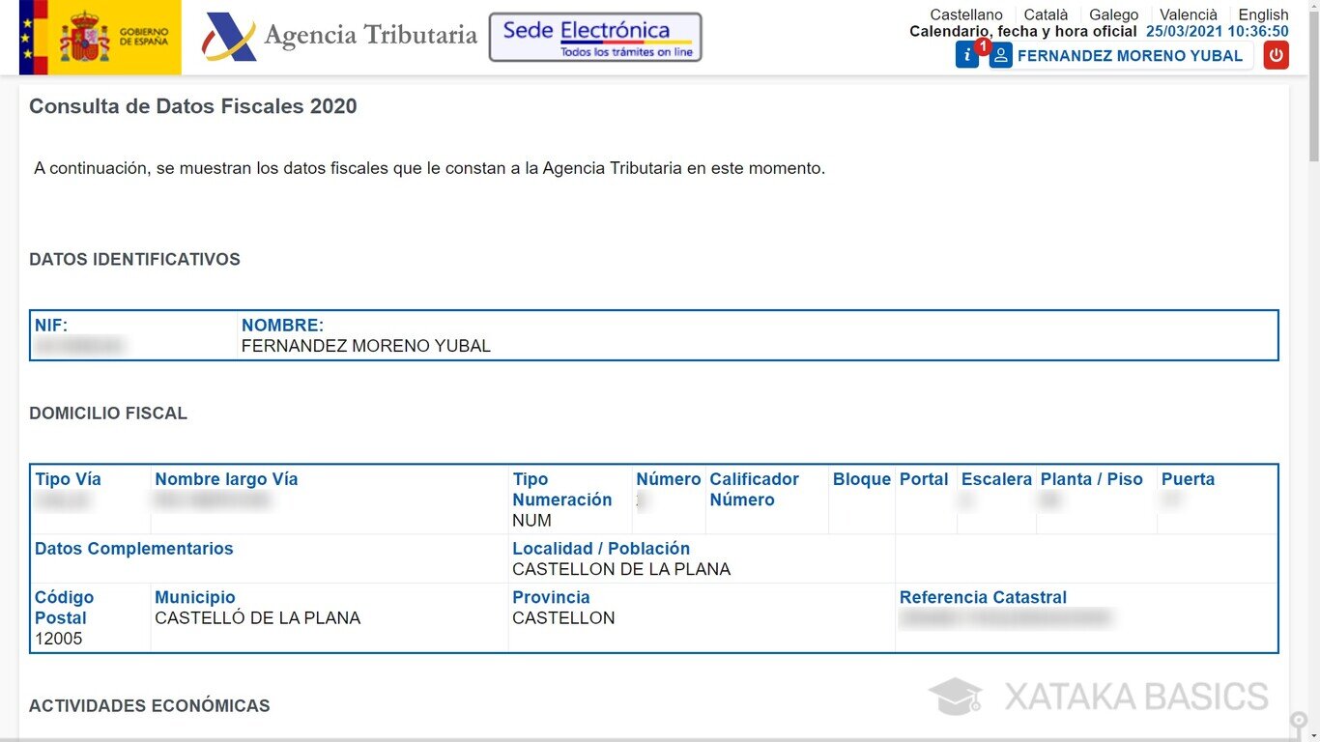Image resolution: width=1320 pixels, height=742 pixels.
Task: Click the Agencia Tributaria logo
Action: point(339,37)
